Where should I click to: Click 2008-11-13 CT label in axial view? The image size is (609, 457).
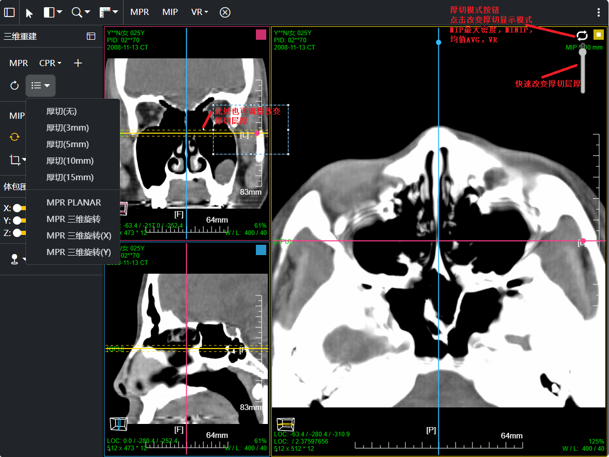(294, 48)
